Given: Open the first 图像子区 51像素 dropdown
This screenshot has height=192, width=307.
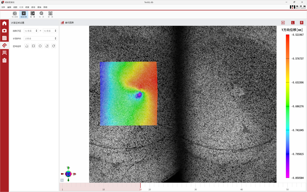Looking at the screenshot, I should click(31, 31).
